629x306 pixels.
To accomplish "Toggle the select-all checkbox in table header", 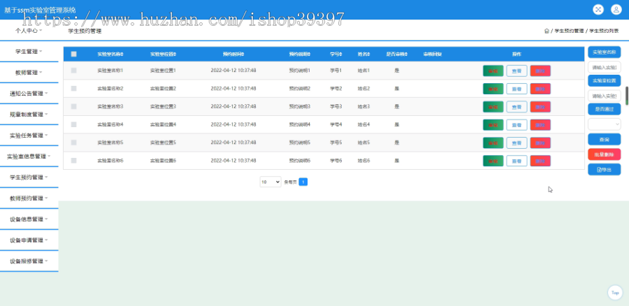I will pyautogui.click(x=74, y=54).
